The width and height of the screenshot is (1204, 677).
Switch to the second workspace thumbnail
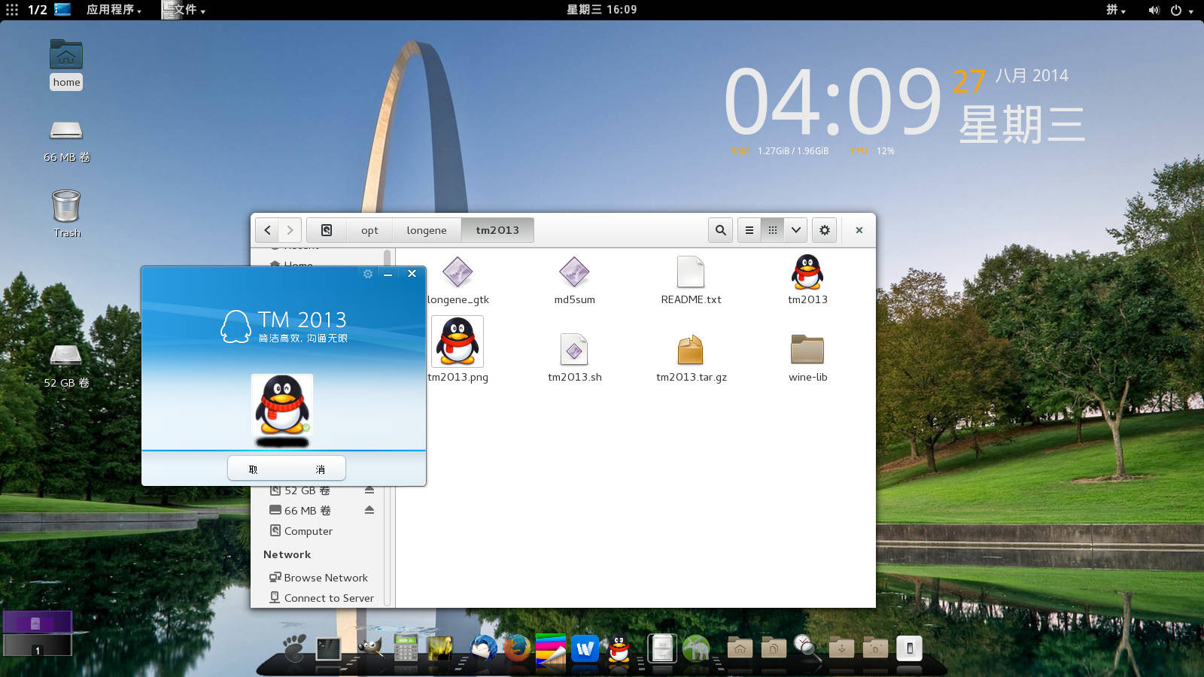[x=38, y=645]
